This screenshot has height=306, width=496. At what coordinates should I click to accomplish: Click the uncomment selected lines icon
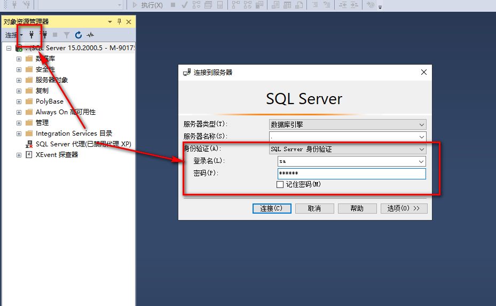click(327, 5)
